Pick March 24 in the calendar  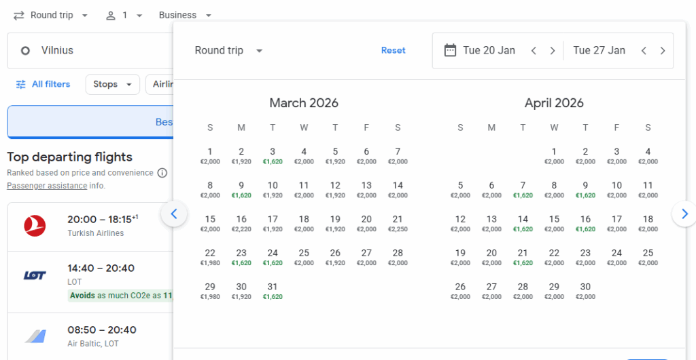tap(273, 257)
